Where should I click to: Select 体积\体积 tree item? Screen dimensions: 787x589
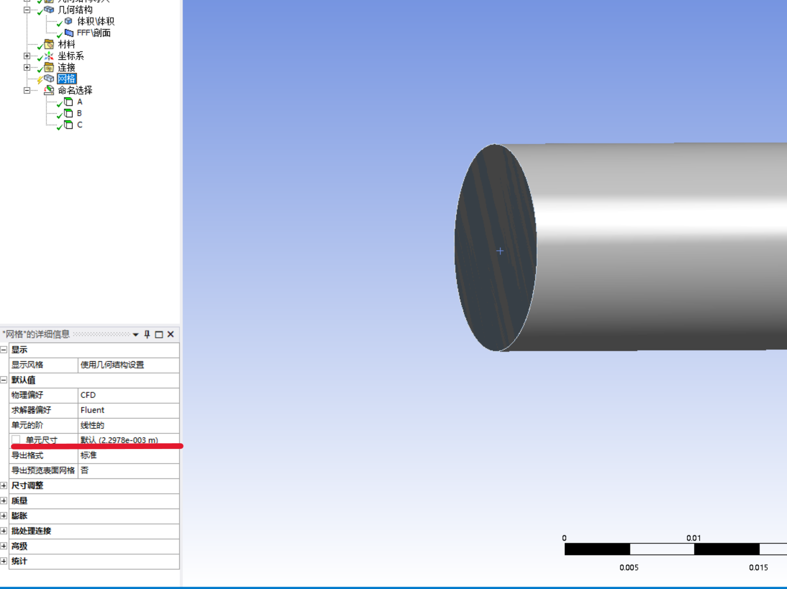click(x=95, y=21)
